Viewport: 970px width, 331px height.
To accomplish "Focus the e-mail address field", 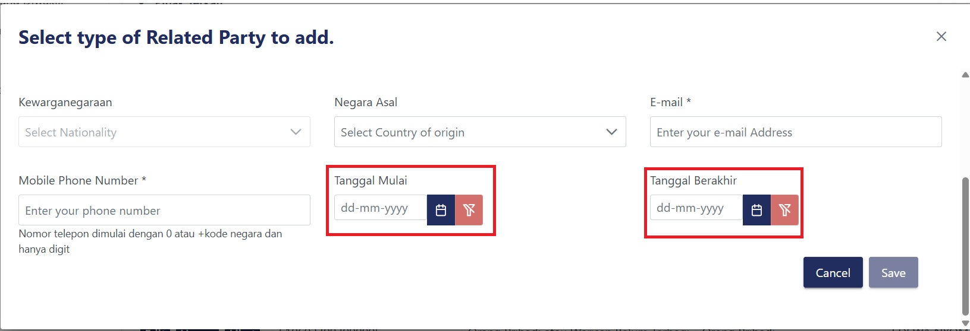I will pyautogui.click(x=795, y=132).
